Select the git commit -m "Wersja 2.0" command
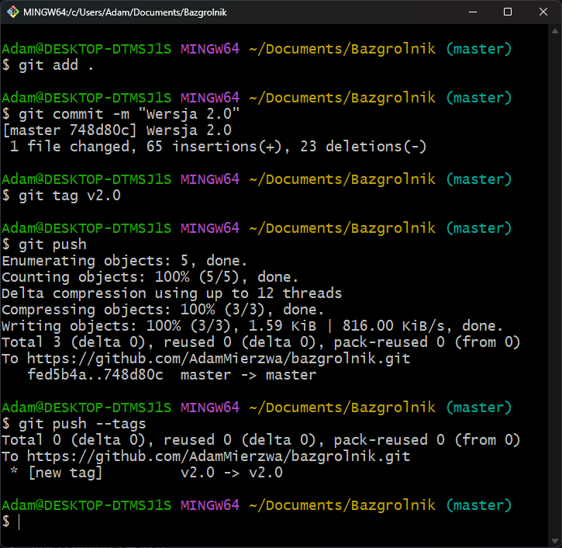 point(126,114)
